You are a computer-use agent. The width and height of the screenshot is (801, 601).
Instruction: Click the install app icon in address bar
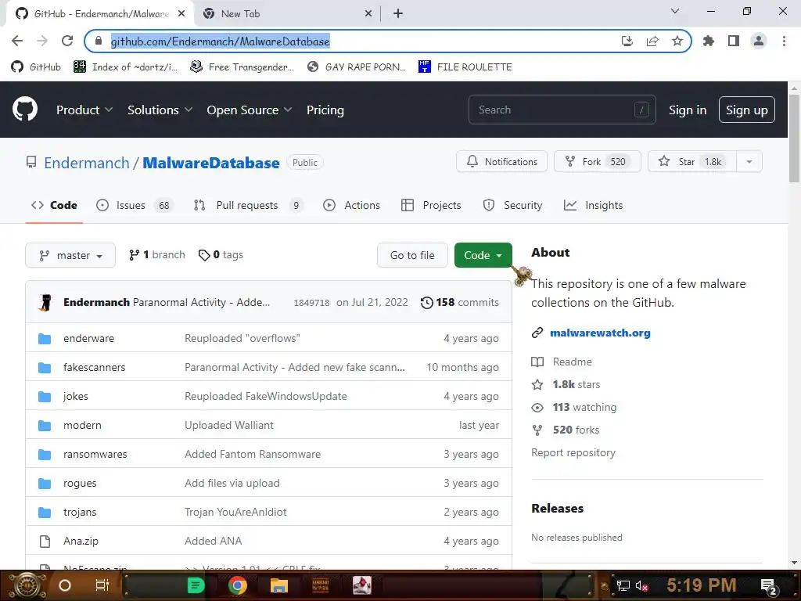click(x=627, y=41)
